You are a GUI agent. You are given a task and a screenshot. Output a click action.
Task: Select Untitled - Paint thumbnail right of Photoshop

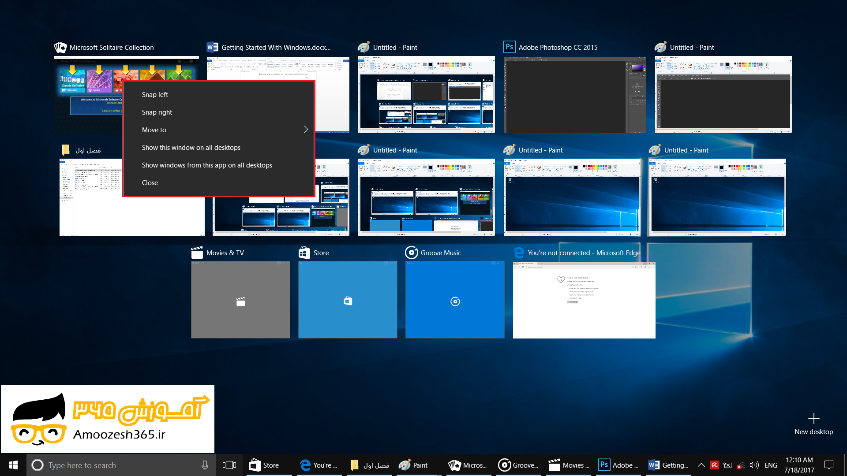723,95
